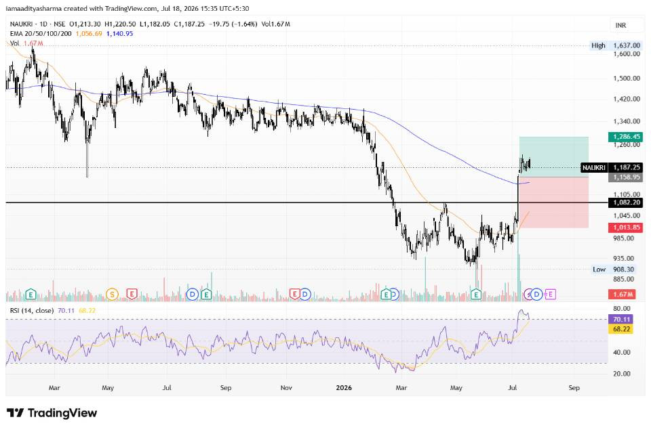Click the orange S split marker
This screenshot has width=651, height=430.
coord(112,295)
